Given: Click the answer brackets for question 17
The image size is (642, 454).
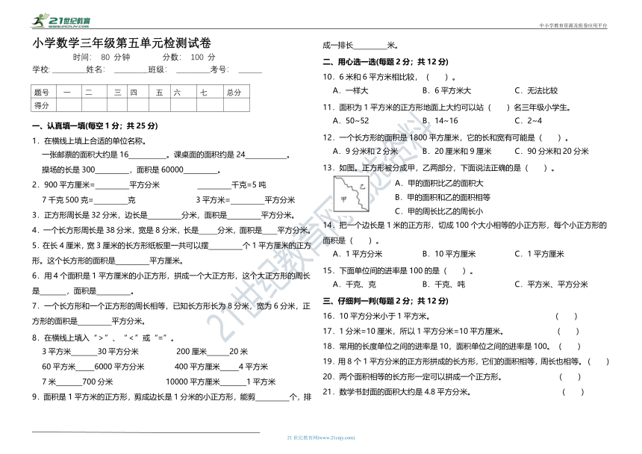Looking at the screenshot, I should point(568,332).
